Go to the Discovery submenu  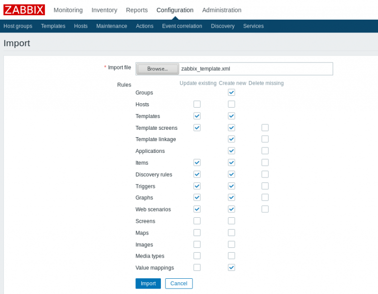pos(222,26)
